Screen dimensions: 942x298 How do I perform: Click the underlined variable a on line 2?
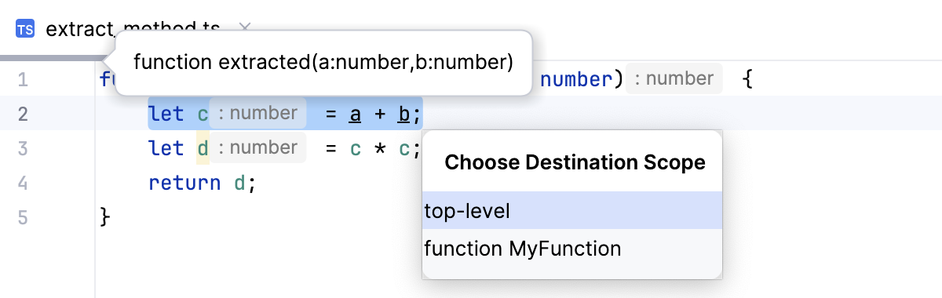point(355,114)
